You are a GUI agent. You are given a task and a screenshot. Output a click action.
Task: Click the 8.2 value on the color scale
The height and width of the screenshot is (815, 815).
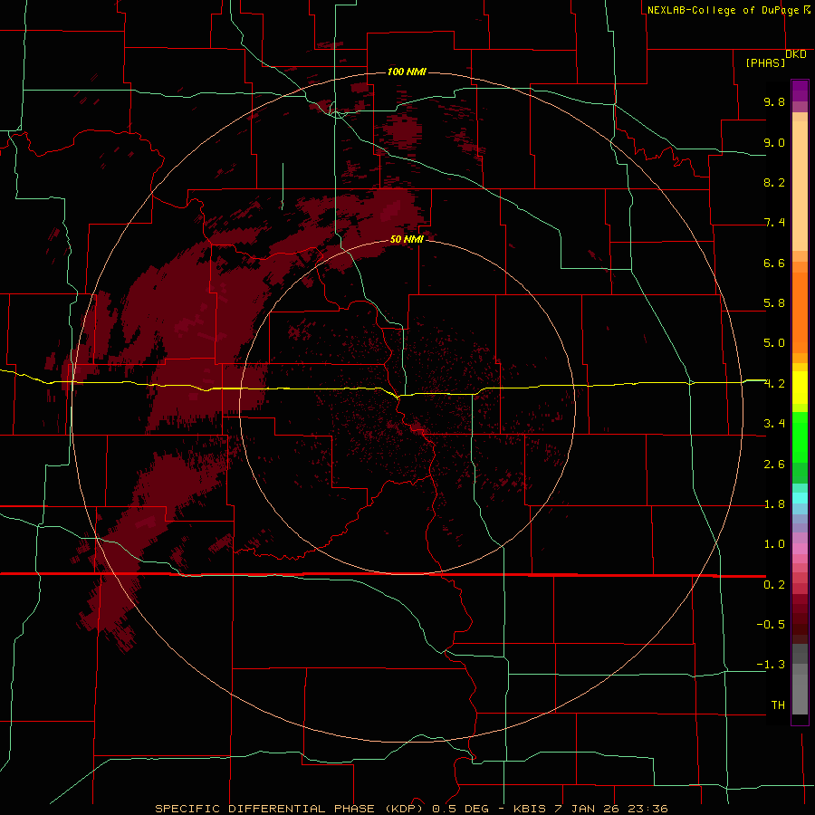774,183
